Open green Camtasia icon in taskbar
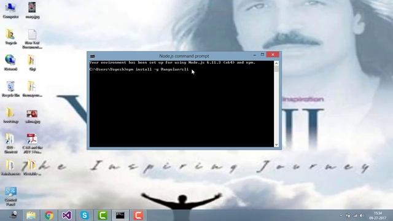Screen dimensions: 393x221 103,215
